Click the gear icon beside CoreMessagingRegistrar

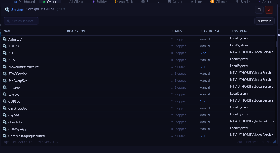[5, 136]
